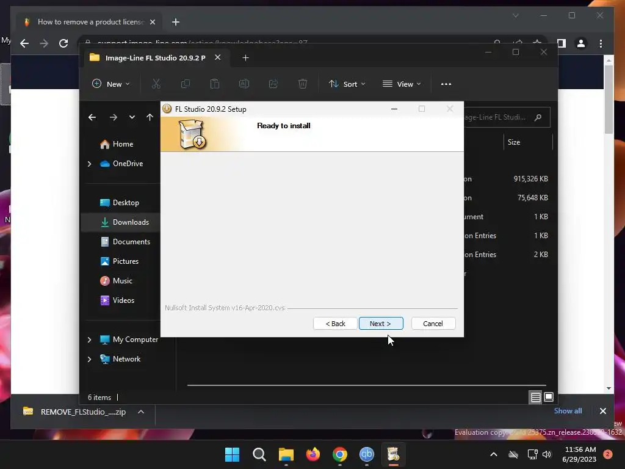Viewport: 625px width, 469px height.
Task: Click the Paste clipboard icon in Explorer
Action: tap(215, 84)
